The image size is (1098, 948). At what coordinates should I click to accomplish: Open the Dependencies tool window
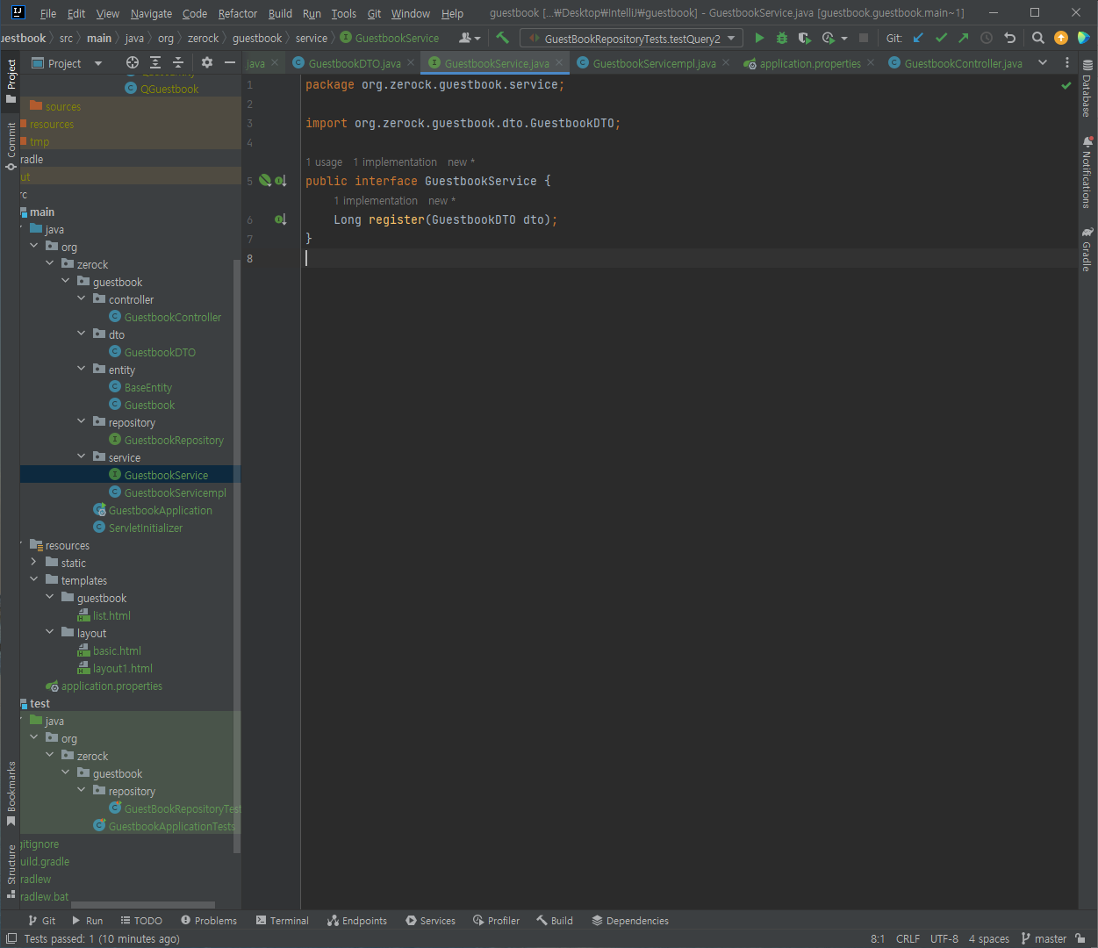pos(630,921)
